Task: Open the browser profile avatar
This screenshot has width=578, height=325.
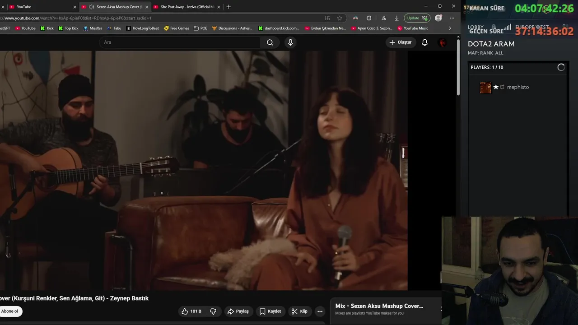Action: tap(438, 18)
